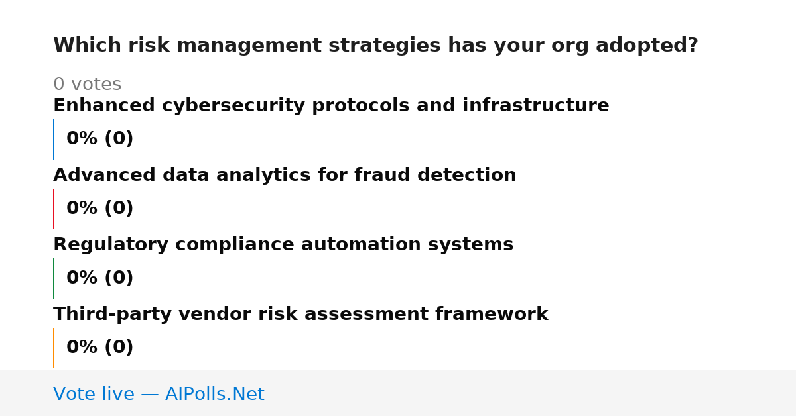Click the poll question heading
Screen dimensions: 796x416
(x=375, y=46)
